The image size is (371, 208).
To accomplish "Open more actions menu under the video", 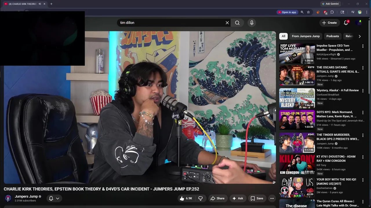I will 272,198.
